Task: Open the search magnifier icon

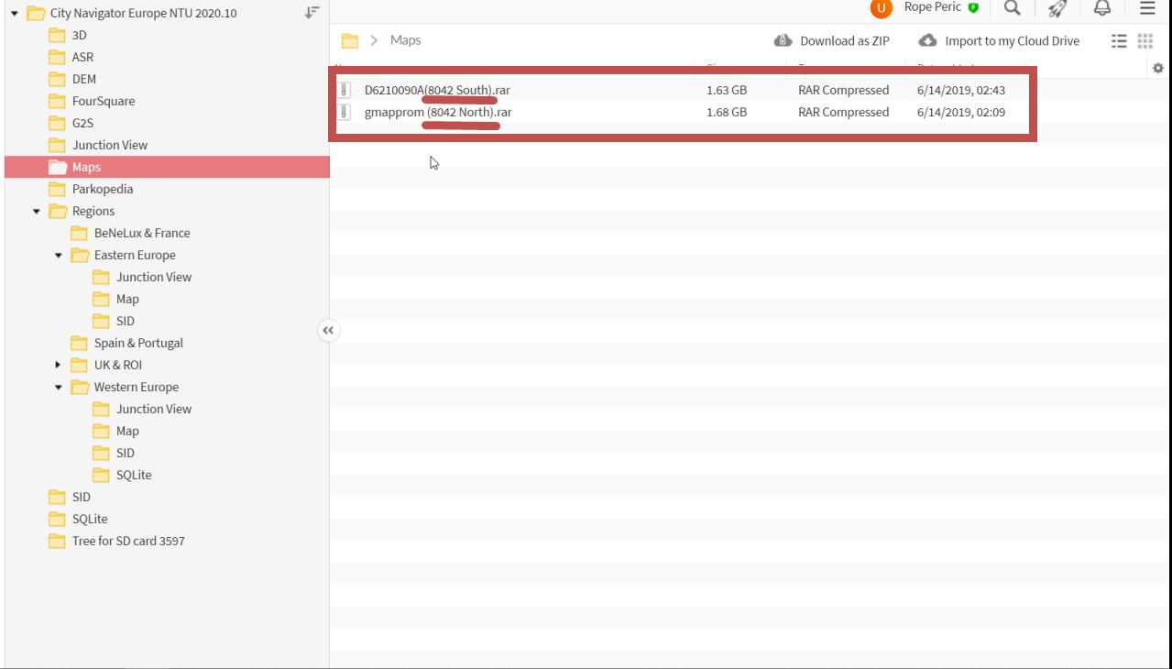Action: (x=1012, y=8)
